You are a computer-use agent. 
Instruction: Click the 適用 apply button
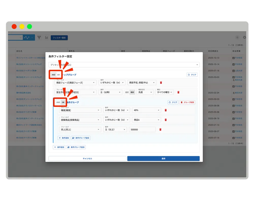[x=163, y=158]
